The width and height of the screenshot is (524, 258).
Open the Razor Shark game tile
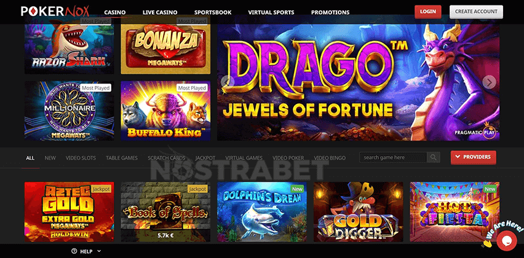(x=69, y=45)
